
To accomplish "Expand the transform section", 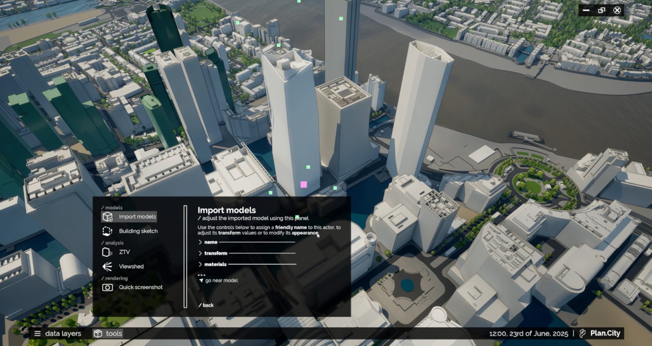I will tap(216, 253).
